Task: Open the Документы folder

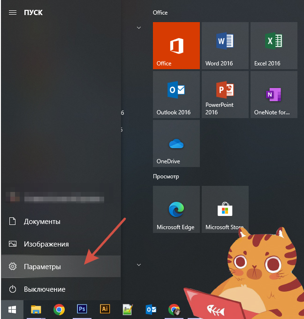Action: coord(42,222)
